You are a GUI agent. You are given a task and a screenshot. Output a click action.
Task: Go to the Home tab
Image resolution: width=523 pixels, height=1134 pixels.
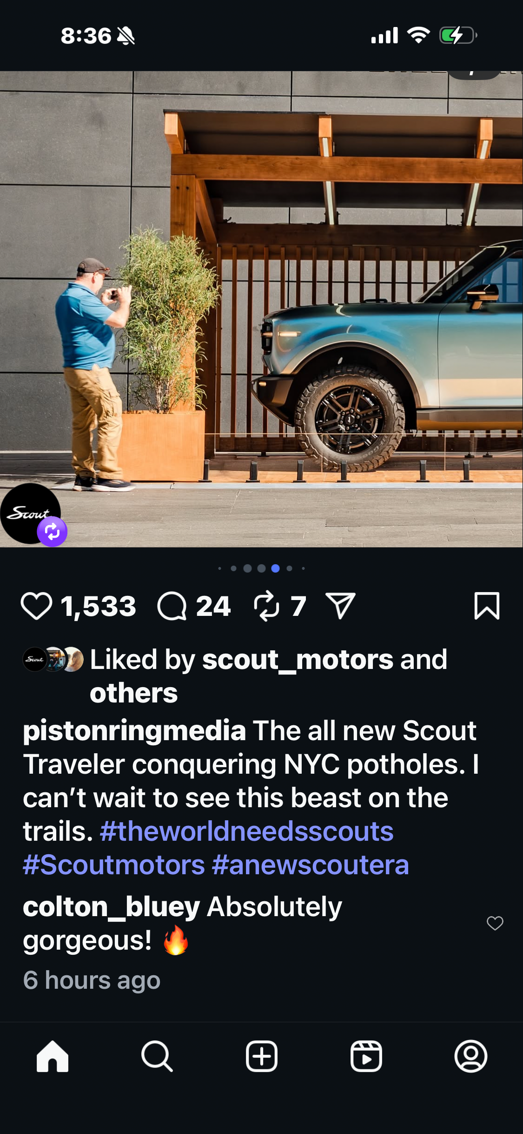53,1056
